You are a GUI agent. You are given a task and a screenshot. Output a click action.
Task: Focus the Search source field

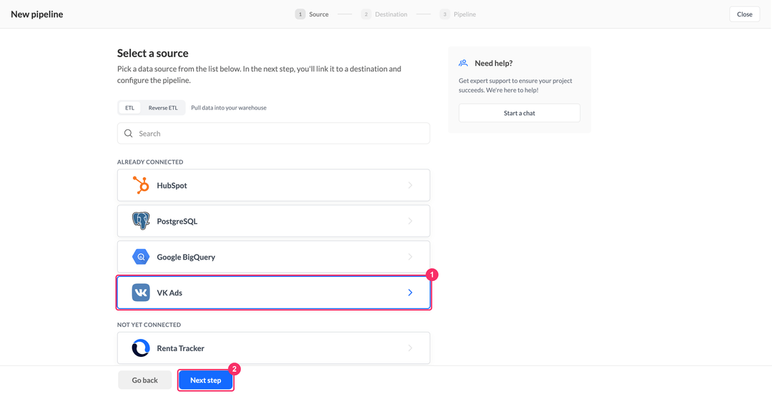tap(274, 134)
